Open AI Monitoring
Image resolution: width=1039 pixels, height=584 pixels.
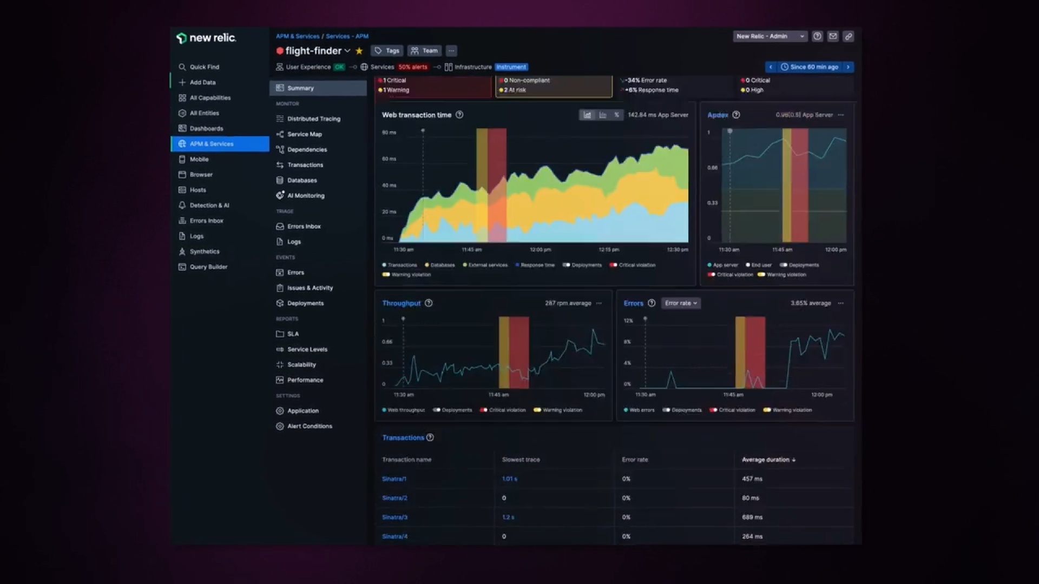point(300,196)
